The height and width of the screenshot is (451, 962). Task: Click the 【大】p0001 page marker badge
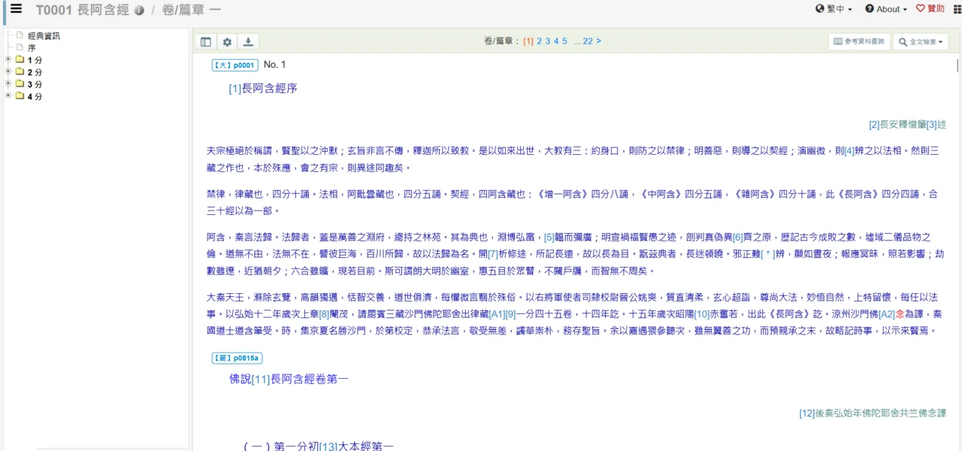233,65
